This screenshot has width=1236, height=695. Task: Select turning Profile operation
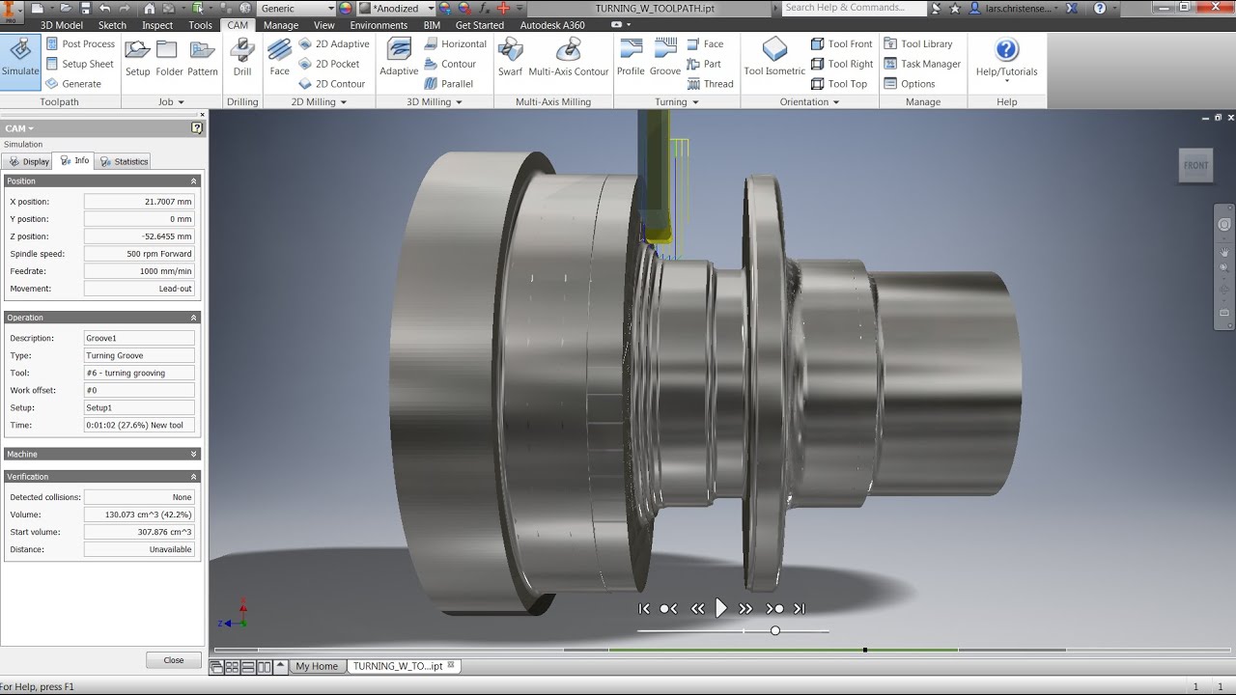pyautogui.click(x=631, y=58)
